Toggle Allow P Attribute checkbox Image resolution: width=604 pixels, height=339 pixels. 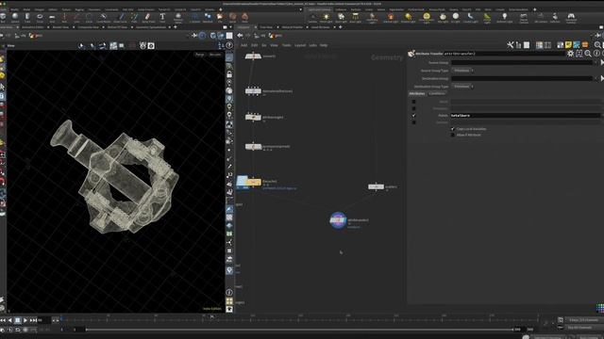click(453, 135)
